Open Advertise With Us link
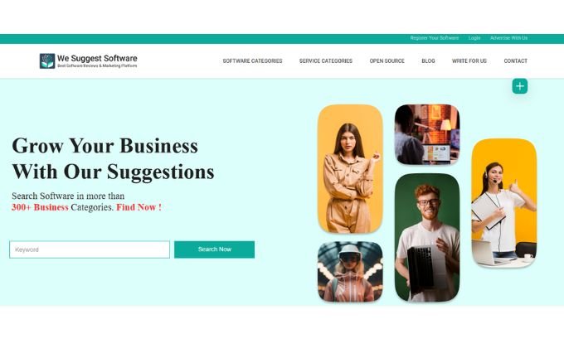The height and width of the screenshot is (339, 564). pyautogui.click(x=508, y=38)
